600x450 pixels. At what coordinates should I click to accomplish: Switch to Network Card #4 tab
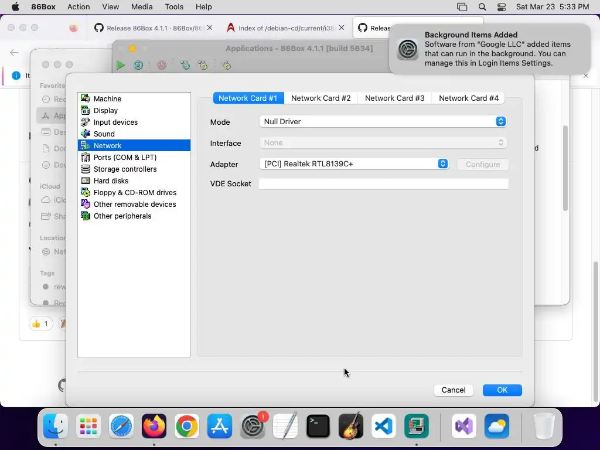pos(468,98)
